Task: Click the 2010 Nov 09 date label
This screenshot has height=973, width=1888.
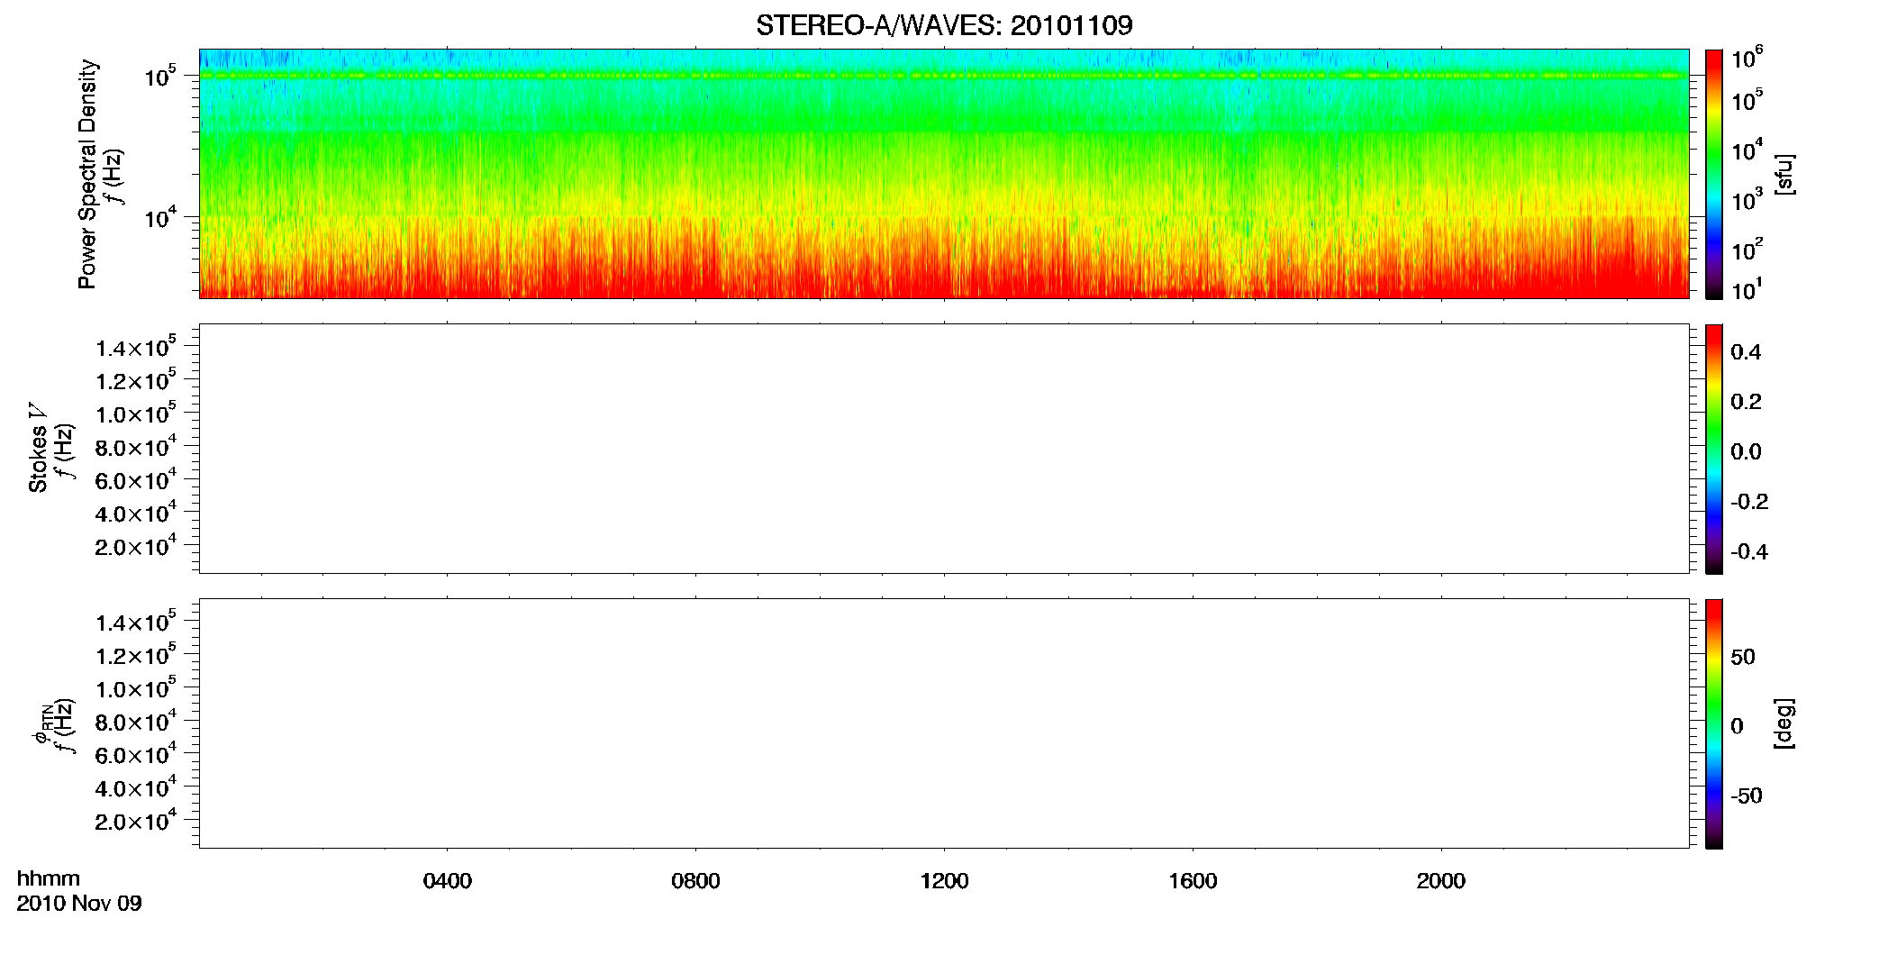Action: (x=79, y=904)
